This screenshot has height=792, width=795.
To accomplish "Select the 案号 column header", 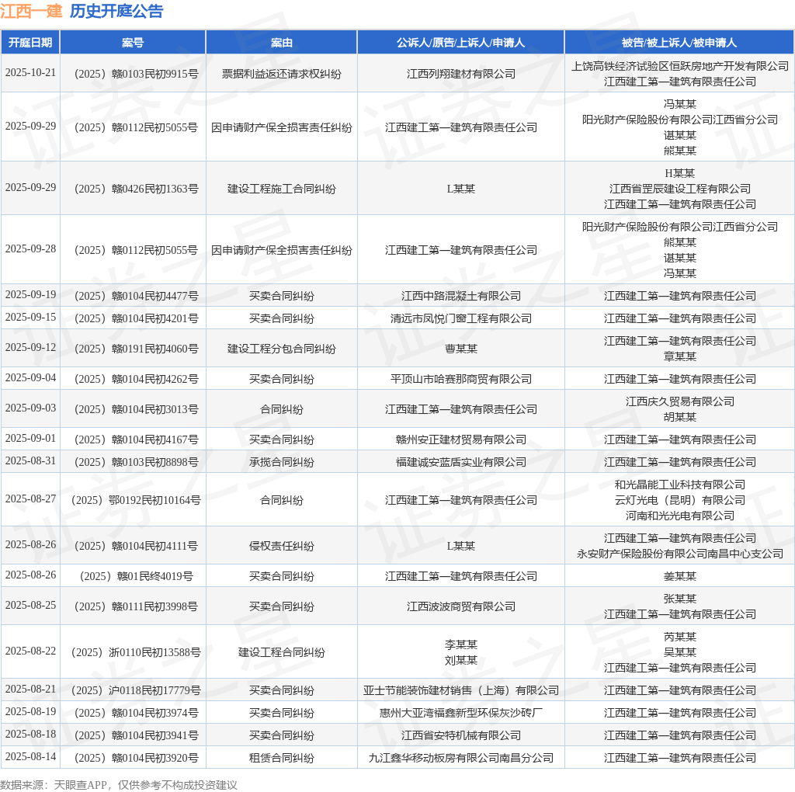I will point(133,43).
